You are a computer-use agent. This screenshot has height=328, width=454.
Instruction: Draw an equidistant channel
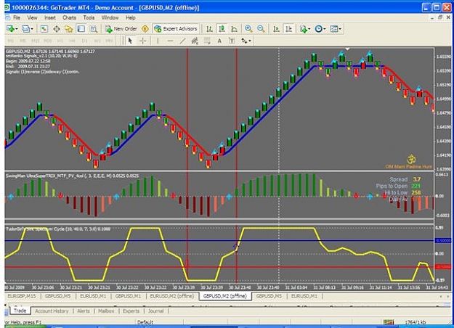click(195, 41)
